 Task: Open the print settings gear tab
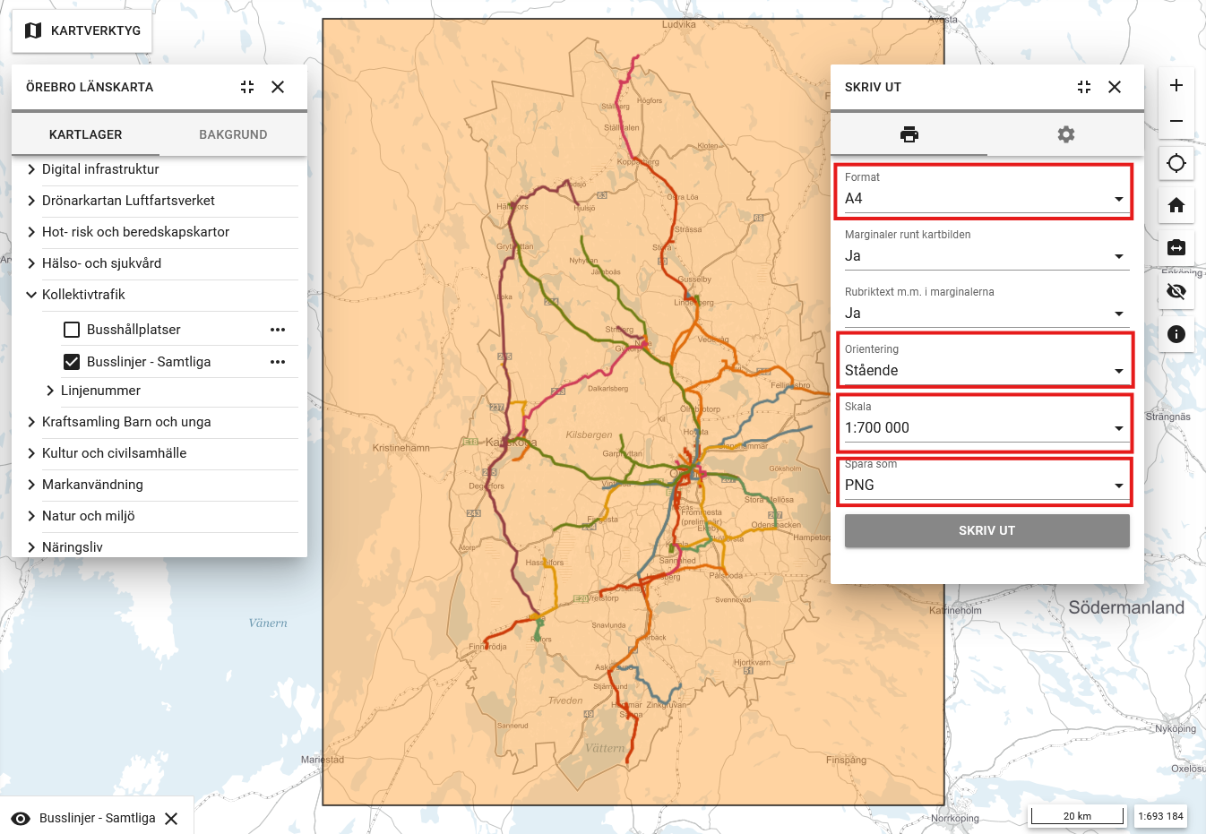click(x=1065, y=134)
